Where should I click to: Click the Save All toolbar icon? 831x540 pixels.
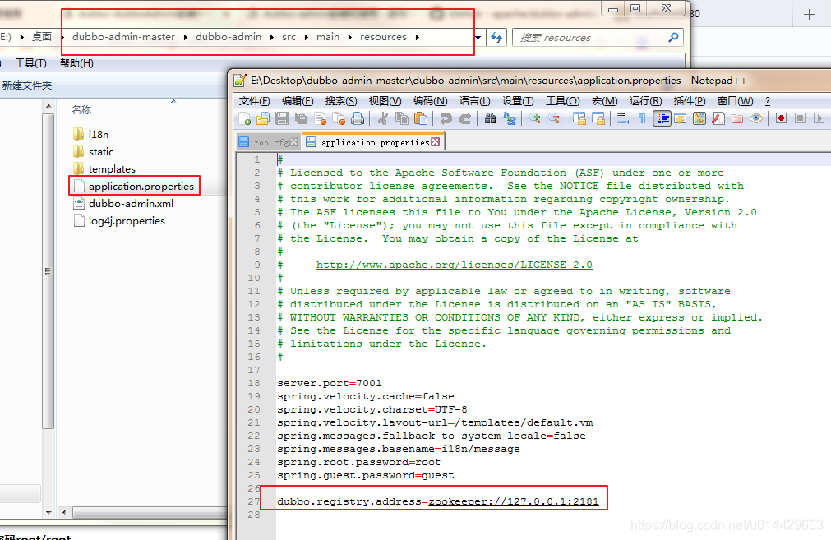click(301, 118)
